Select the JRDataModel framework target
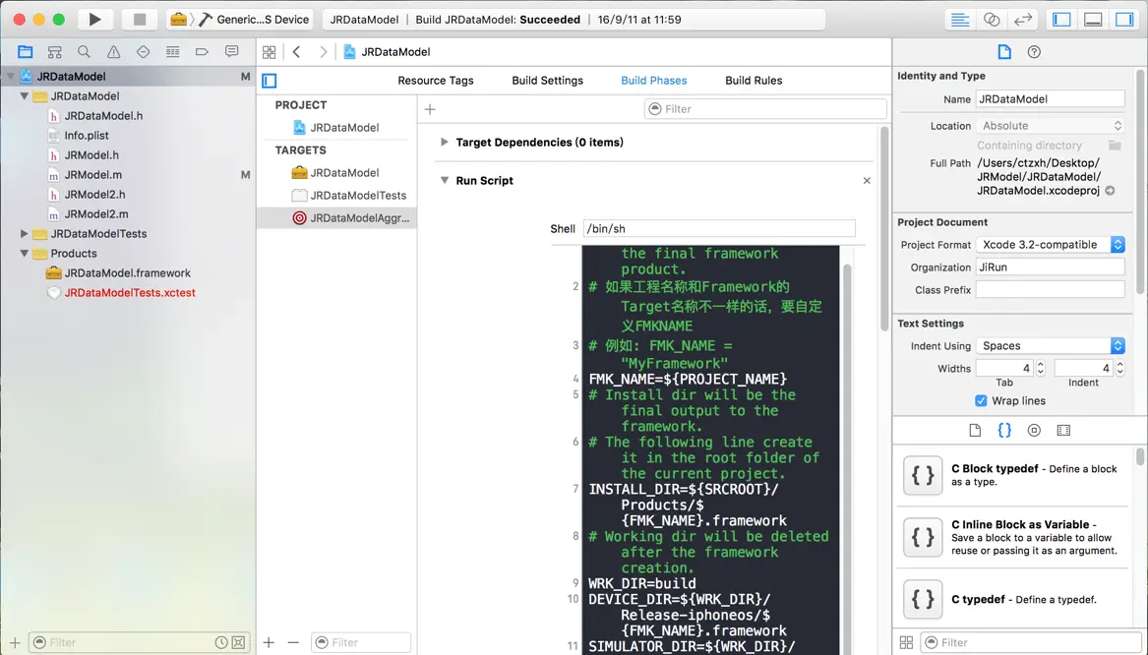The height and width of the screenshot is (655, 1148). 344,173
